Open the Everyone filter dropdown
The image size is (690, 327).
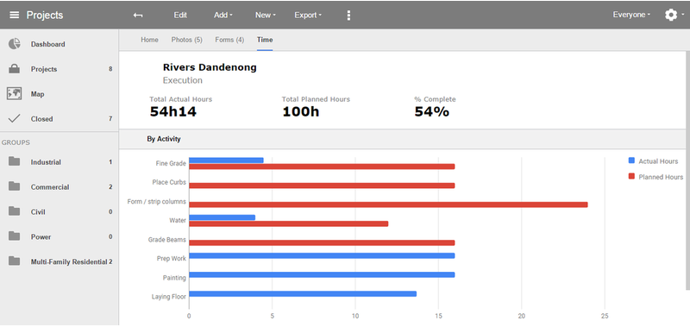coord(631,15)
